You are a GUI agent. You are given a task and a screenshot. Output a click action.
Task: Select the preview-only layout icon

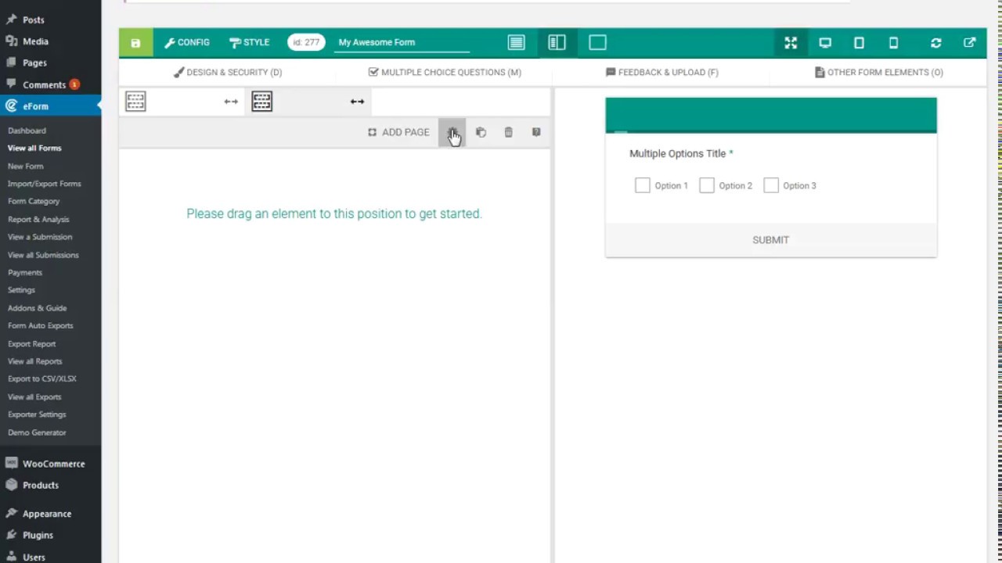(597, 43)
